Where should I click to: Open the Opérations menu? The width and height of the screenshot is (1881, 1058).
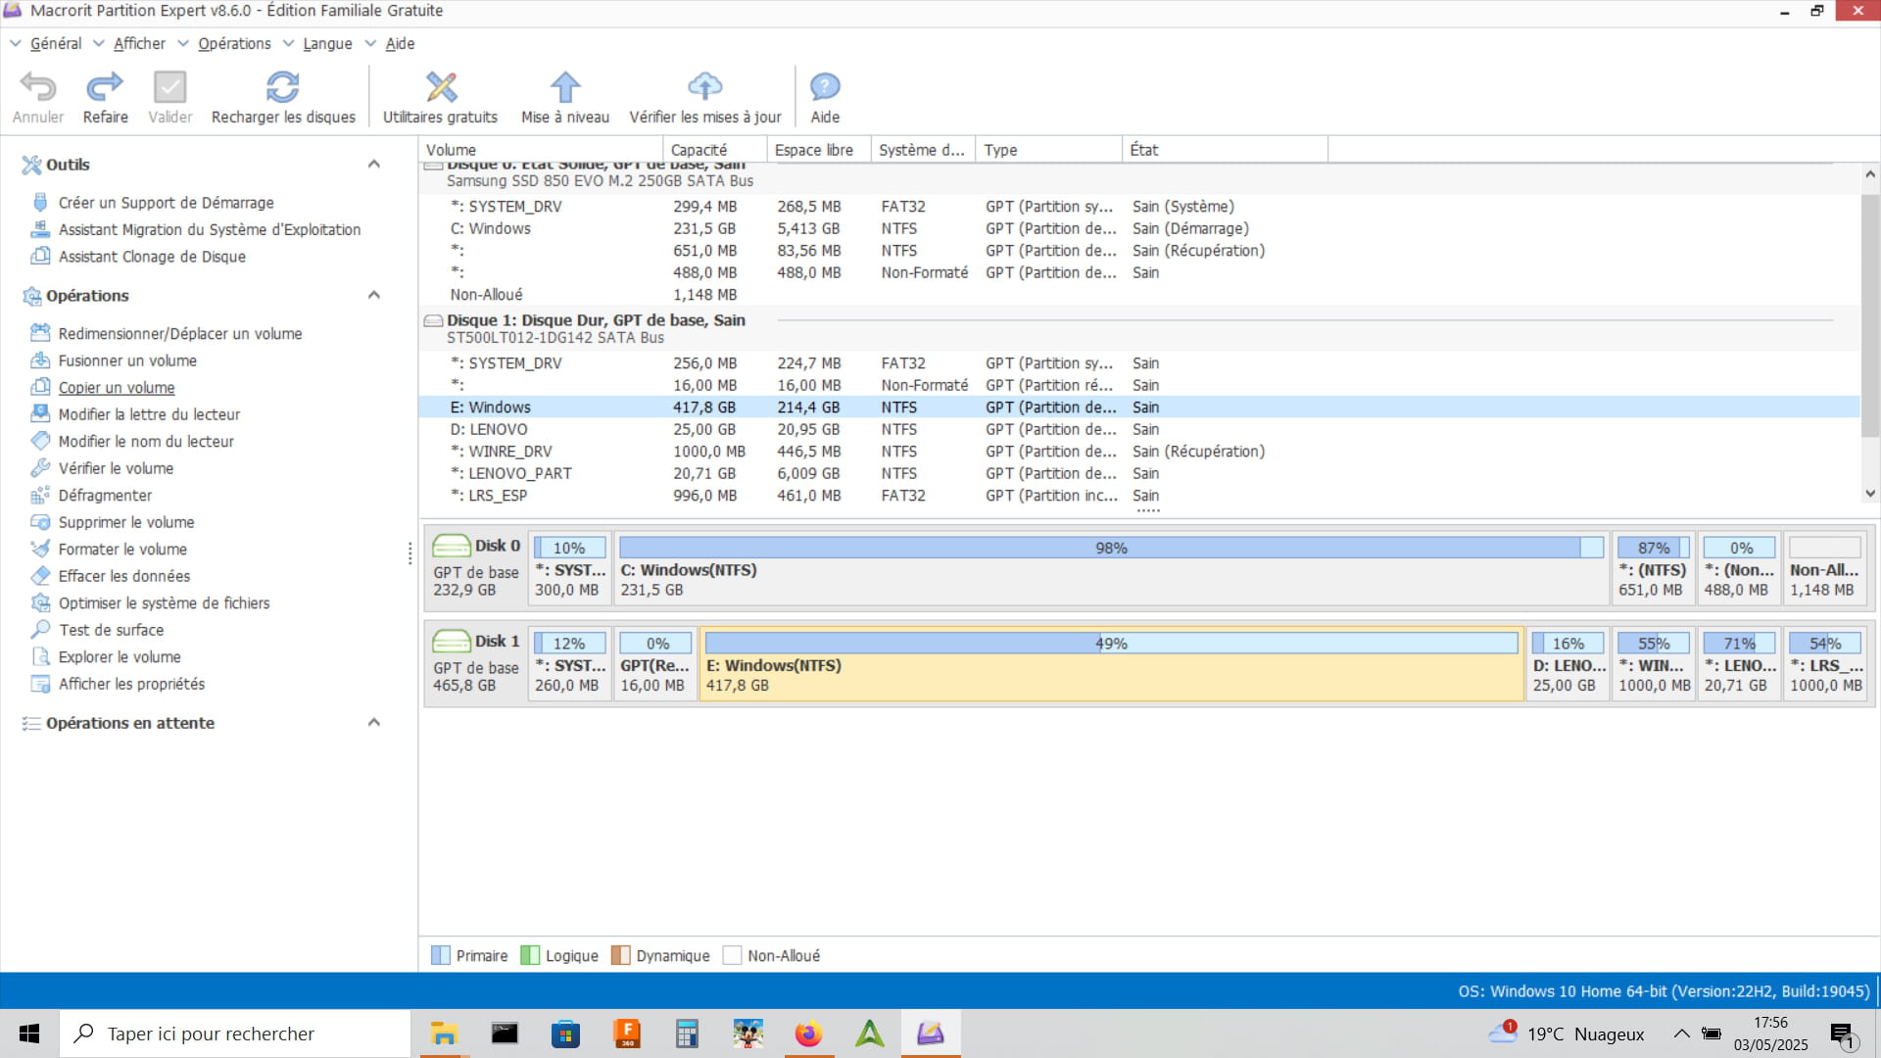pyautogui.click(x=234, y=43)
